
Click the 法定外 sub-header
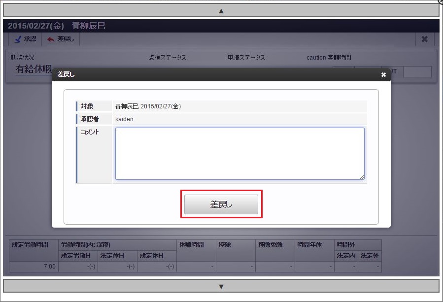(x=370, y=256)
